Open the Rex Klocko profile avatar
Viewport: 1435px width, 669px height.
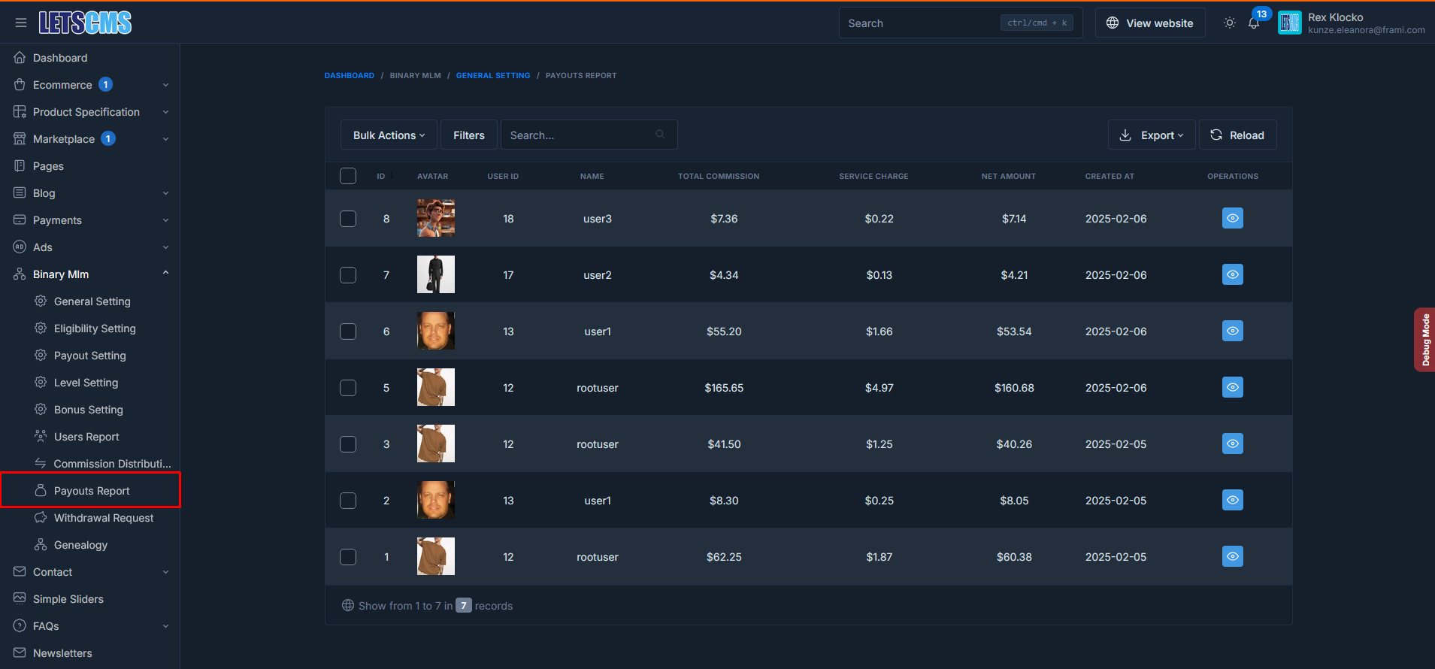point(1289,23)
